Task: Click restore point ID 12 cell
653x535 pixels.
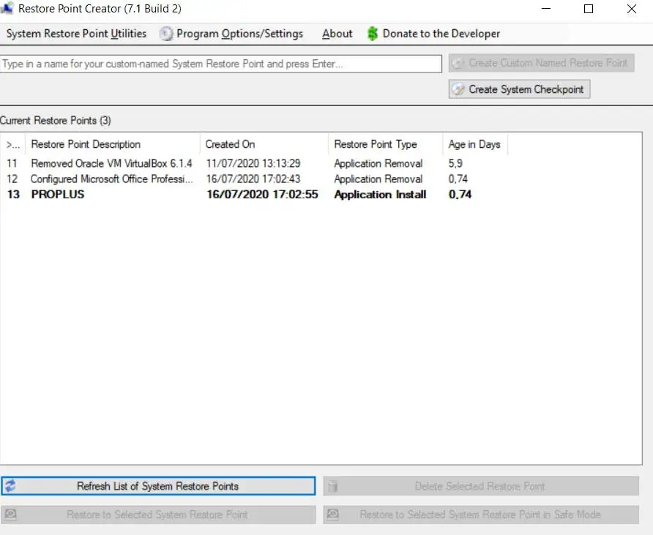Action: tap(12, 179)
